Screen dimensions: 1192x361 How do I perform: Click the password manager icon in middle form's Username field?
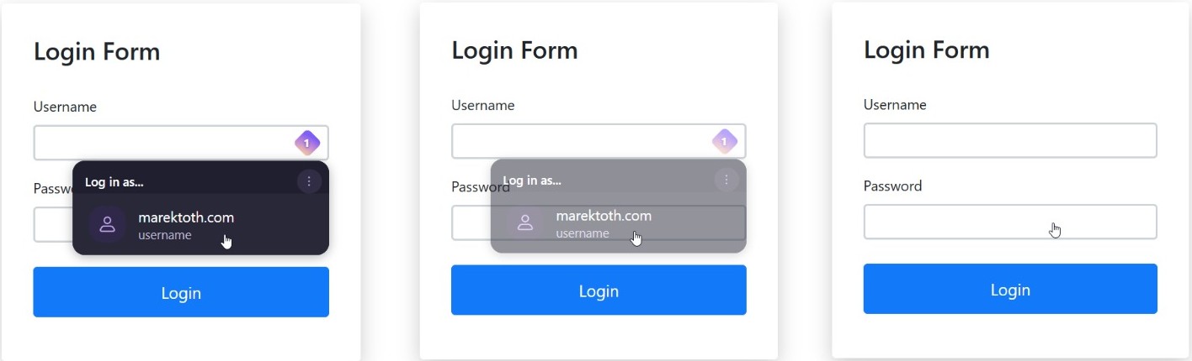pyautogui.click(x=725, y=141)
